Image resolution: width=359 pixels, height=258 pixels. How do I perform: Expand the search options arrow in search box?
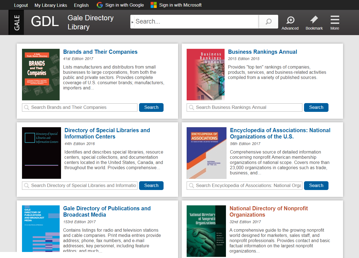click(x=132, y=22)
